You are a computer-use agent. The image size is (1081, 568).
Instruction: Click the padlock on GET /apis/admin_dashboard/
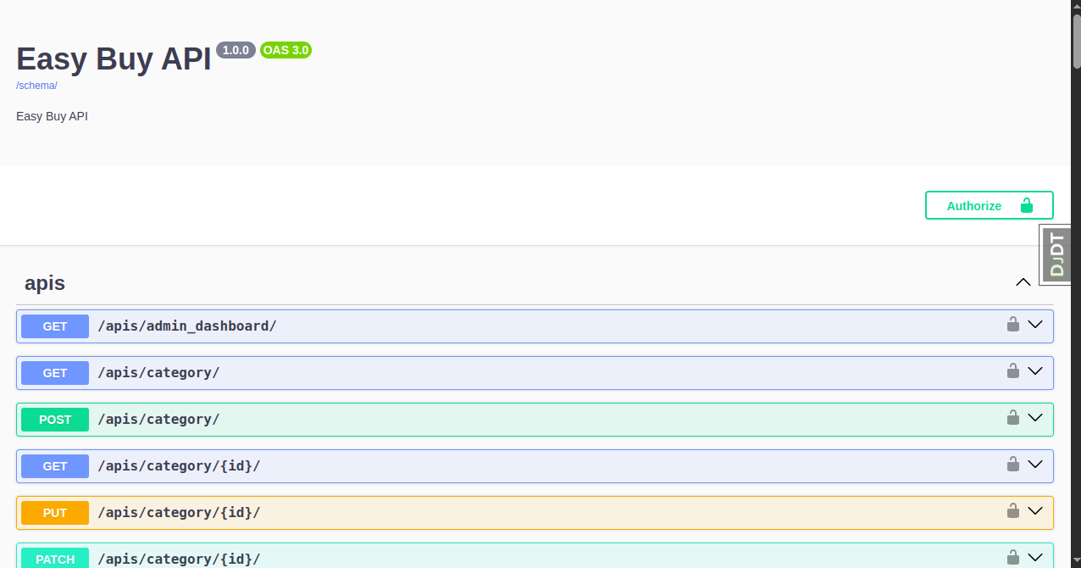1012,324
